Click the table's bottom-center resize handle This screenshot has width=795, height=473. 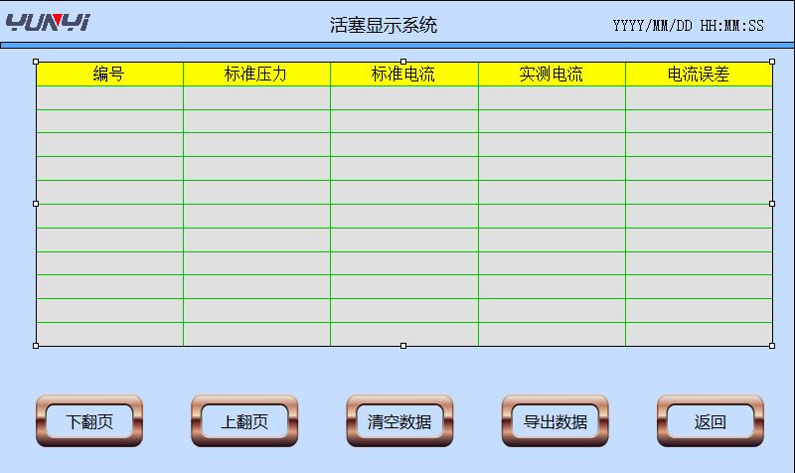pyautogui.click(x=403, y=346)
